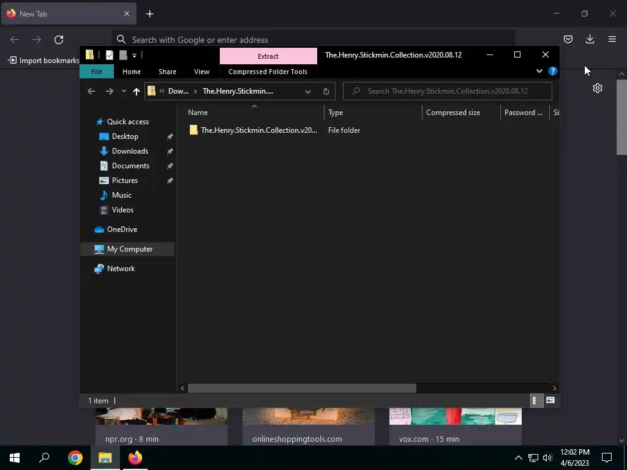627x470 pixels.
Task: Click The.Henry.Stickmin breadcrumb segment
Action: click(238, 91)
